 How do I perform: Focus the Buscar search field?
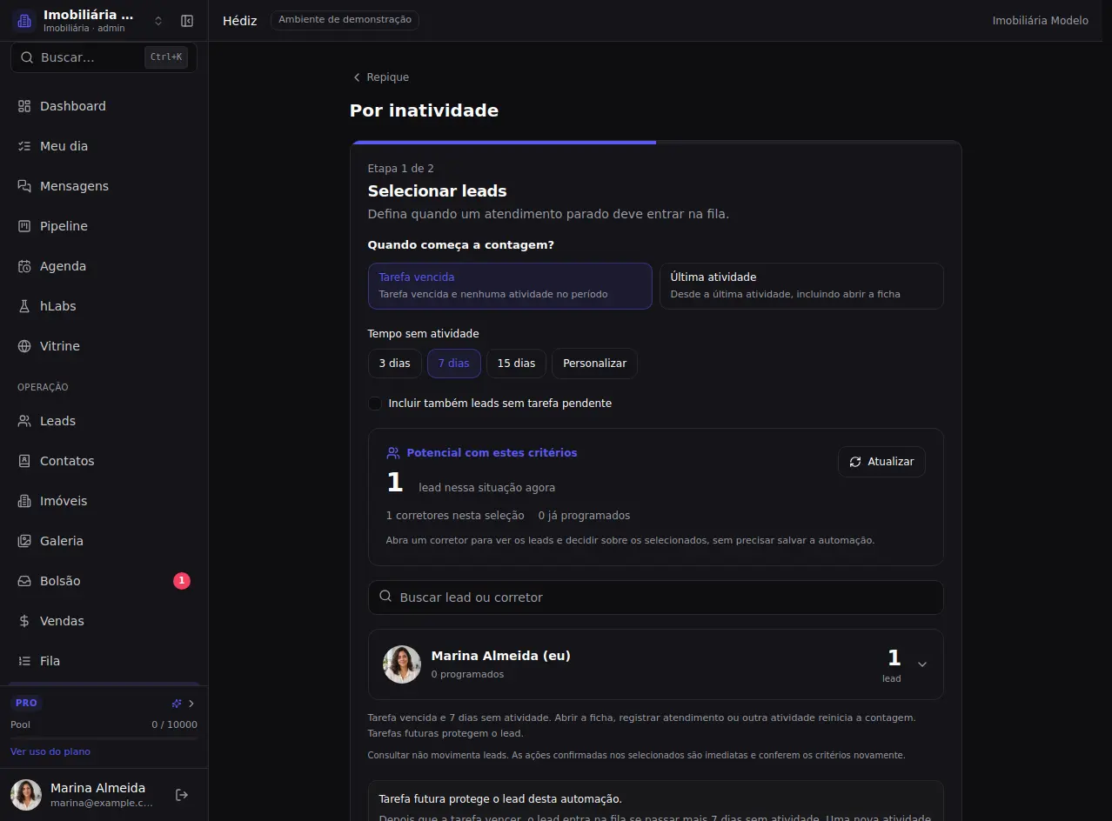(104, 57)
